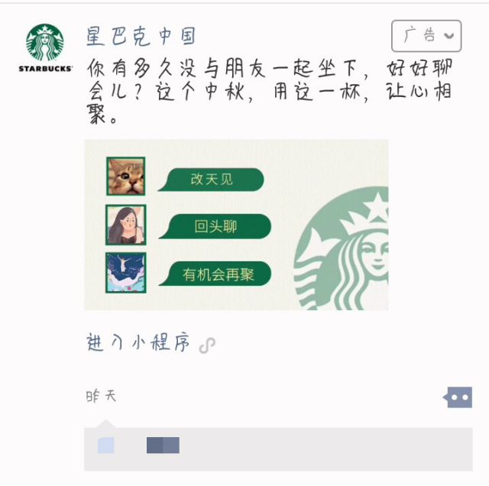Click the blurred dark blue liker name
Image resolution: width=489 pixels, height=486 pixels.
pyautogui.click(x=163, y=446)
